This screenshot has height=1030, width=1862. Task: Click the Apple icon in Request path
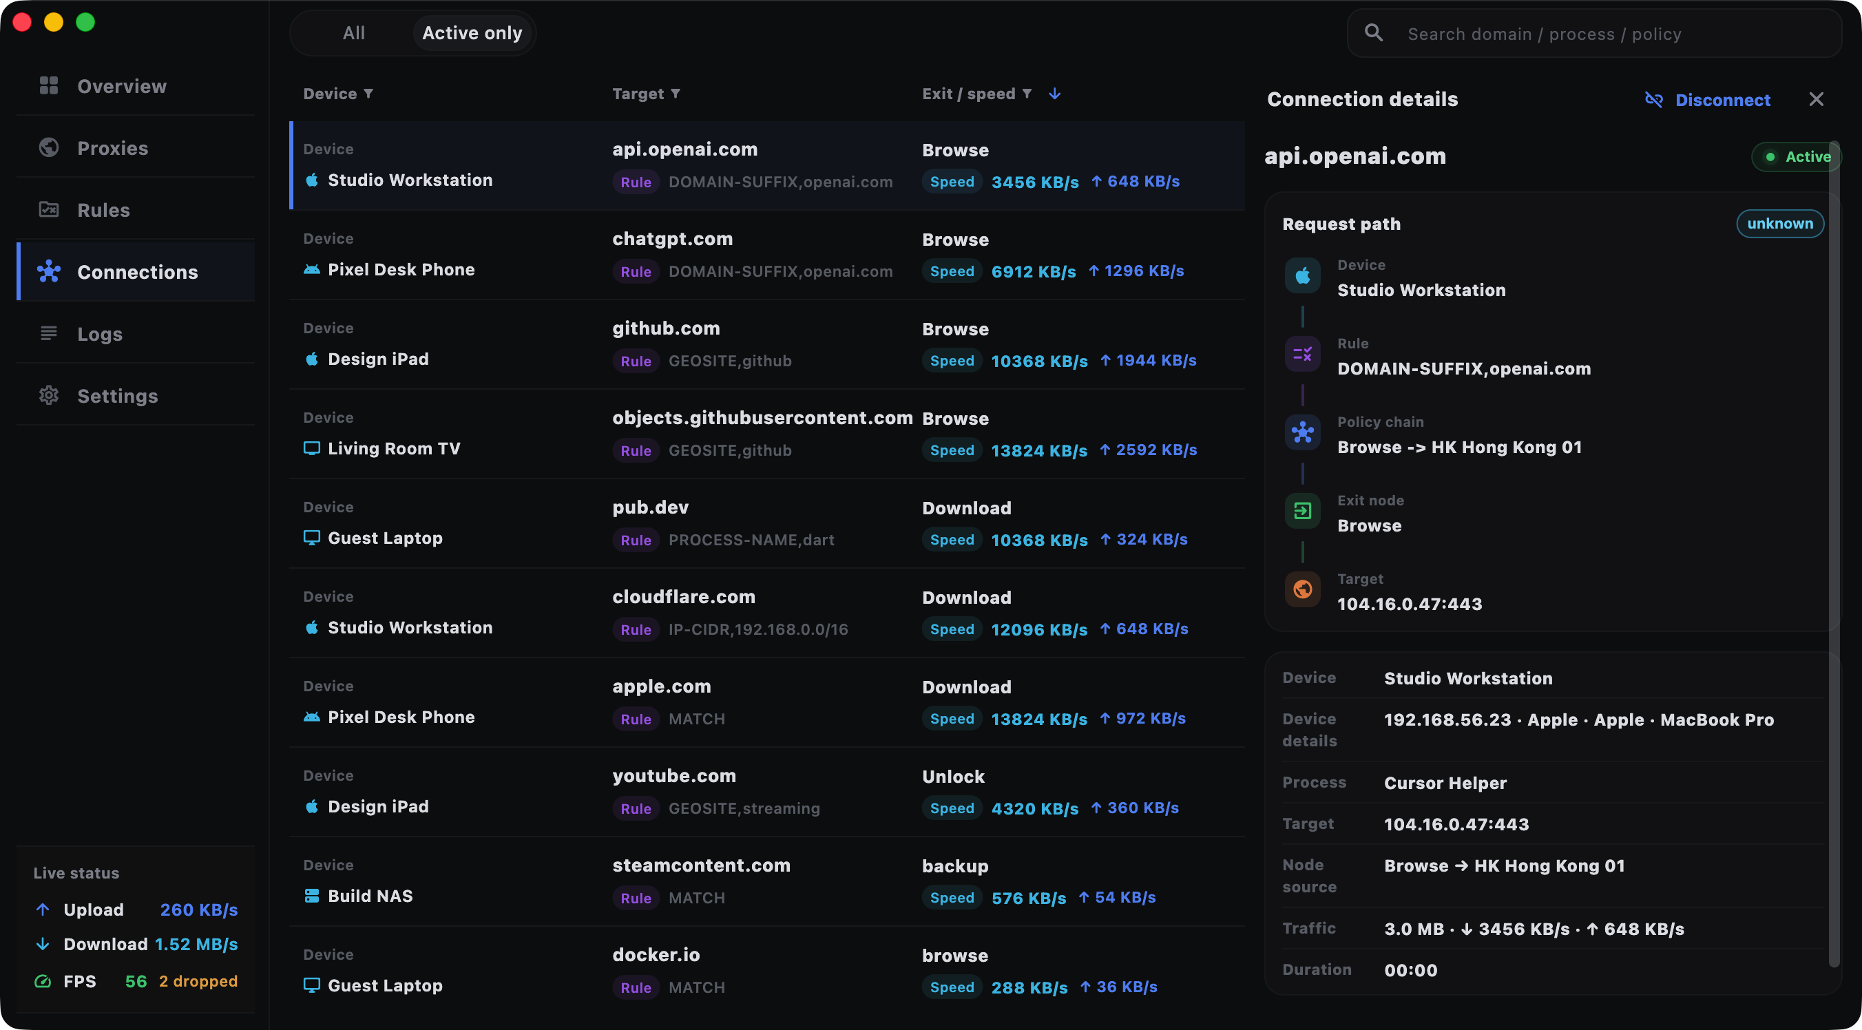coord(1303,275)
